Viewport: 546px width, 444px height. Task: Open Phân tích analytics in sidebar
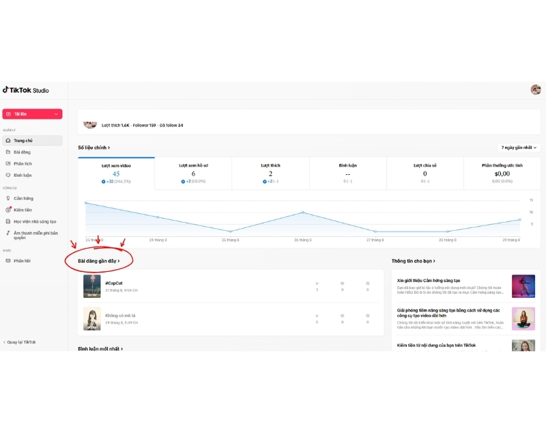tap(23, 163)
